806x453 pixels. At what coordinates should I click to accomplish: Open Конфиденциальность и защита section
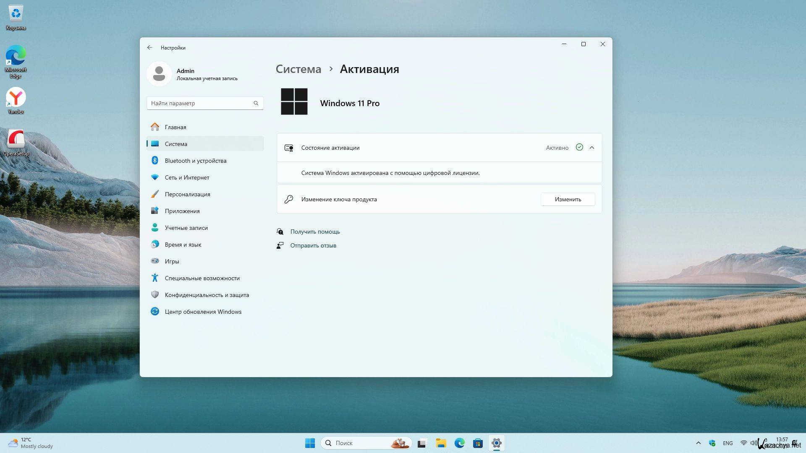tap(207, 295)
